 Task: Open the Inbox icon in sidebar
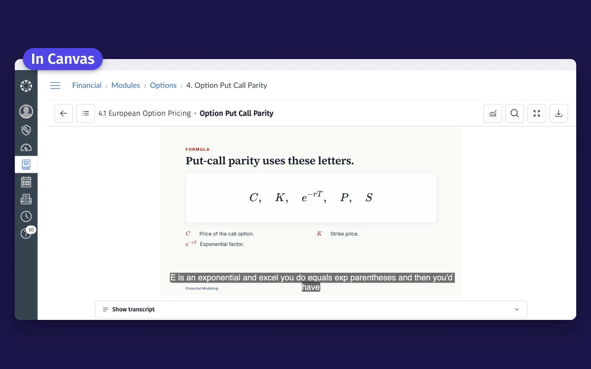tap(26, 199)
